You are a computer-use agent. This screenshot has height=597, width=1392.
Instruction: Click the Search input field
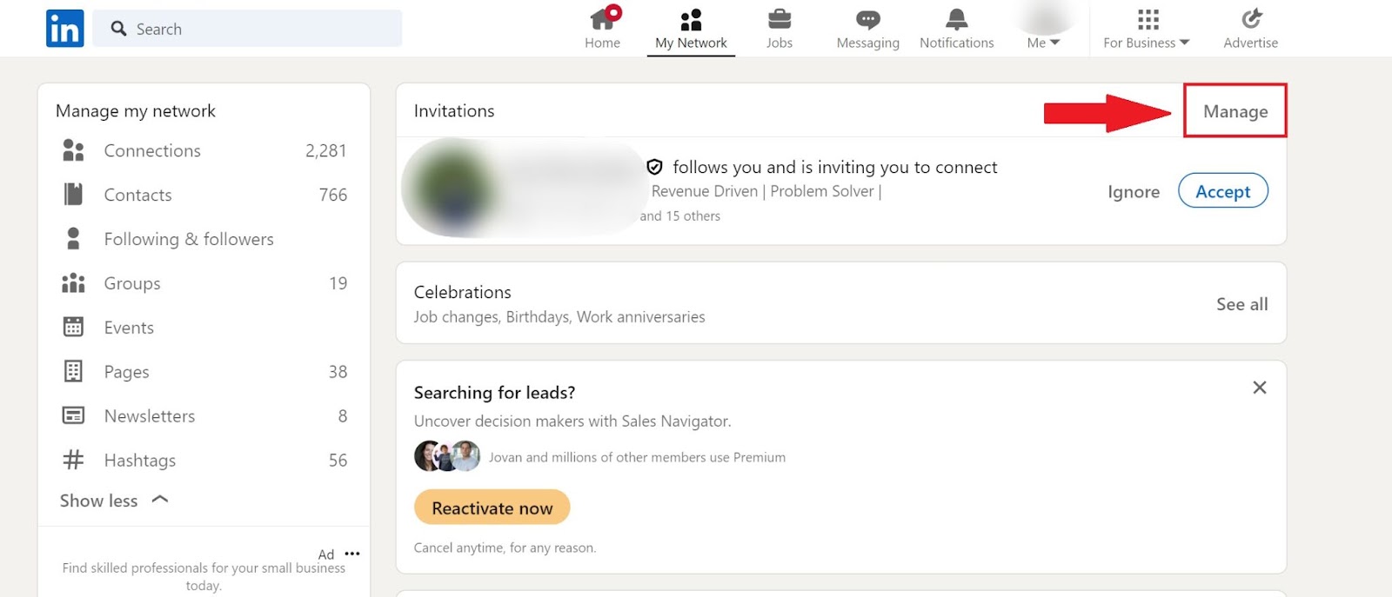tap(248, 28)
